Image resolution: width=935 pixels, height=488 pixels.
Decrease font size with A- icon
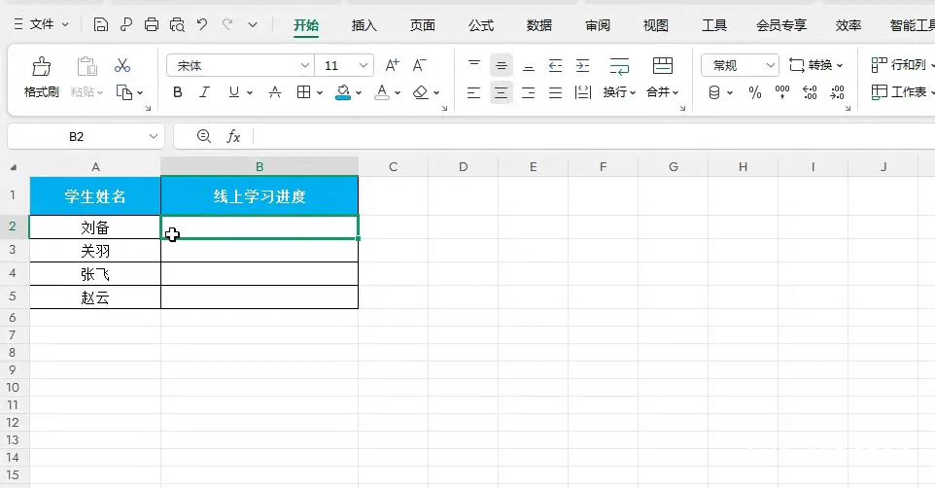[x=419, y=65]
